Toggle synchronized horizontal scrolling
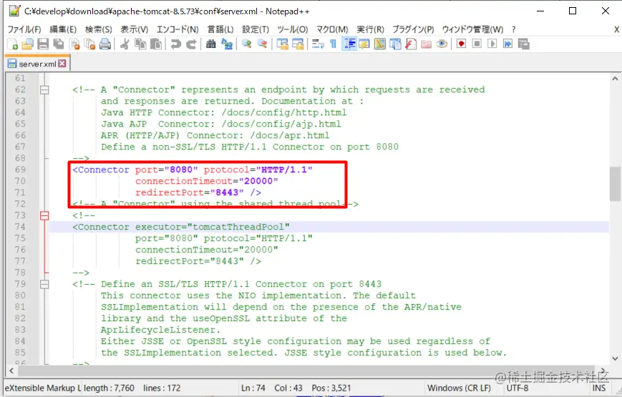 [298, 44]
